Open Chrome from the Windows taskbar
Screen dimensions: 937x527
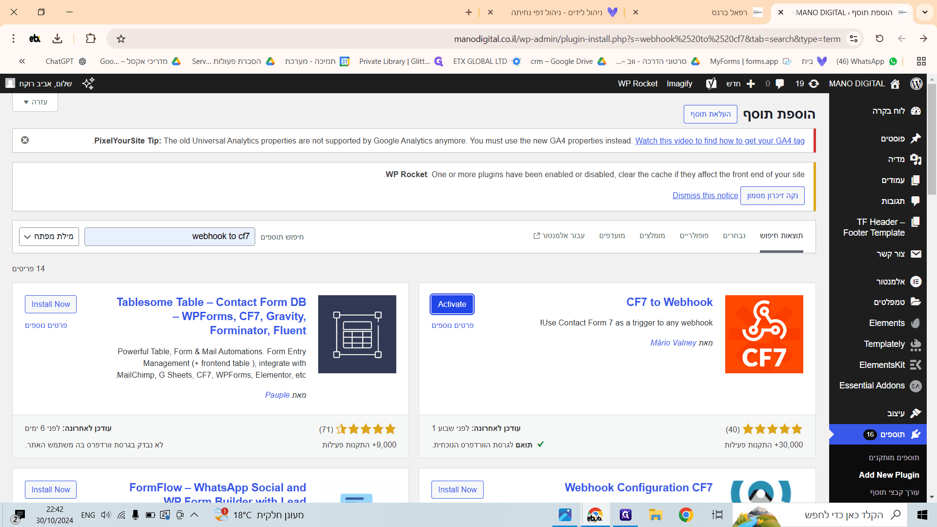(686, 515)
